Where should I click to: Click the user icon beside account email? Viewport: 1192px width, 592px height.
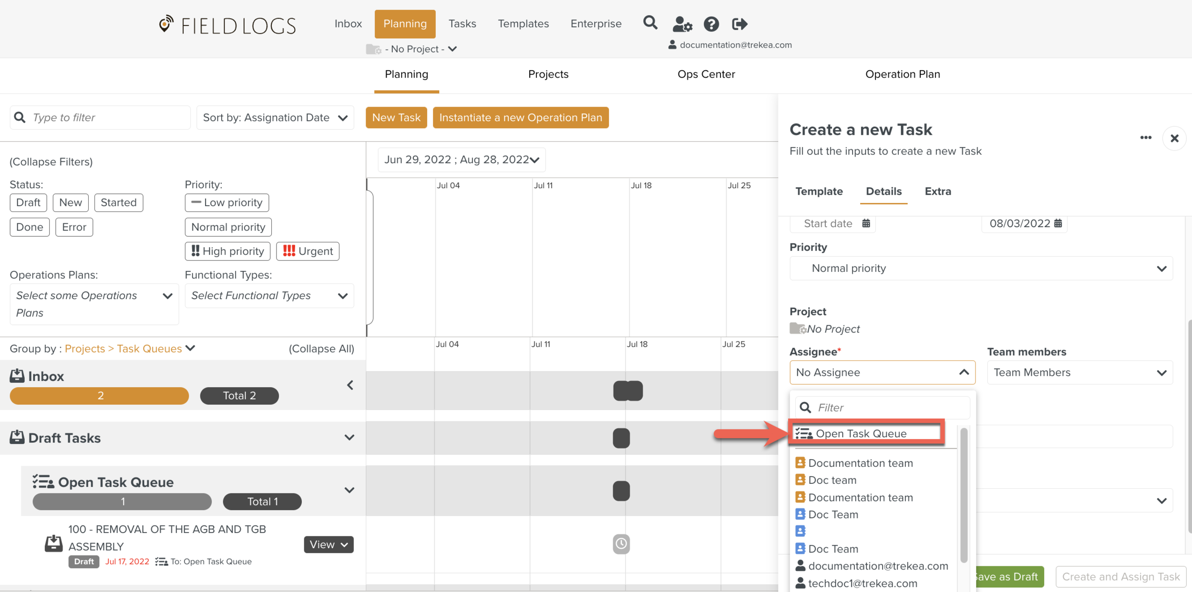[x=672, y=45]
